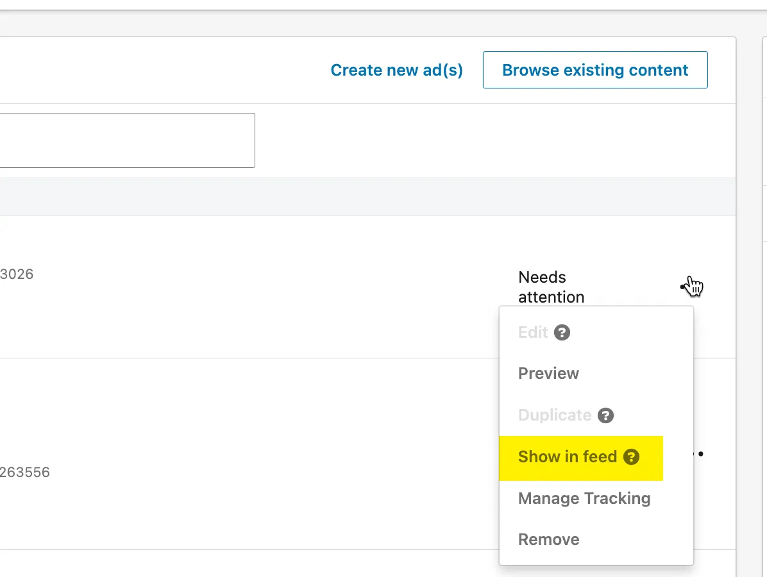Open the first ad's three-dot options menu

coord(686,287)
